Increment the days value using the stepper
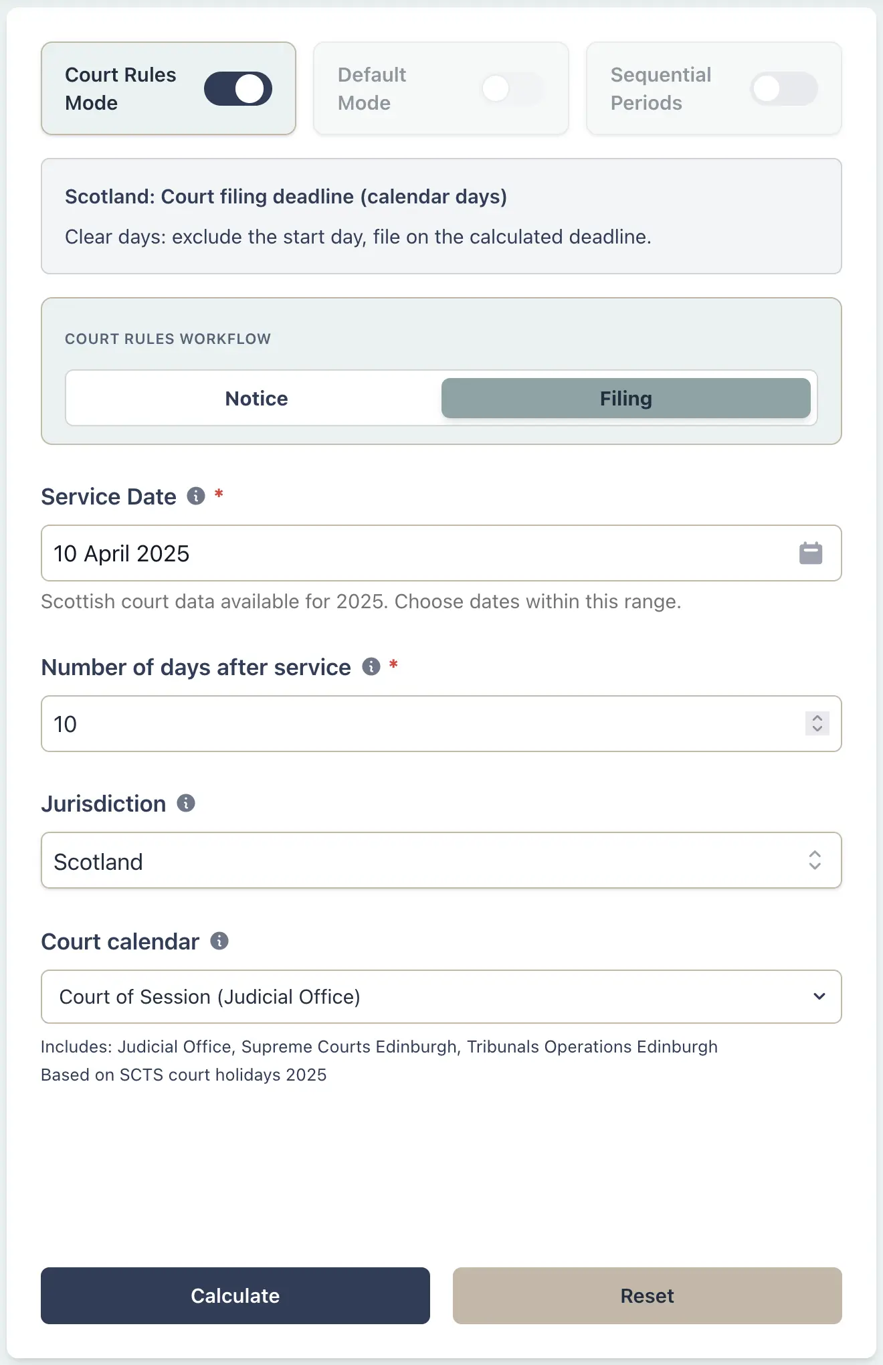The image size is (883, 1365). pos(816,719)
